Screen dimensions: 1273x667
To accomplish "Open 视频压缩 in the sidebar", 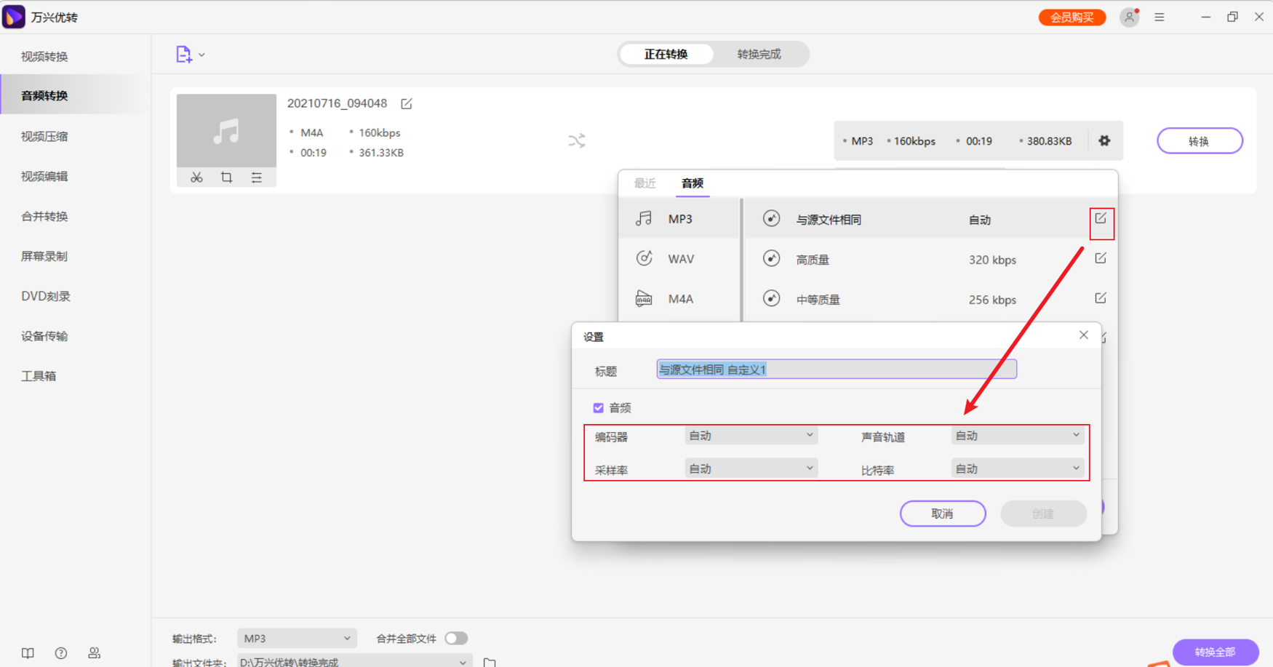I will pos(44,136).
